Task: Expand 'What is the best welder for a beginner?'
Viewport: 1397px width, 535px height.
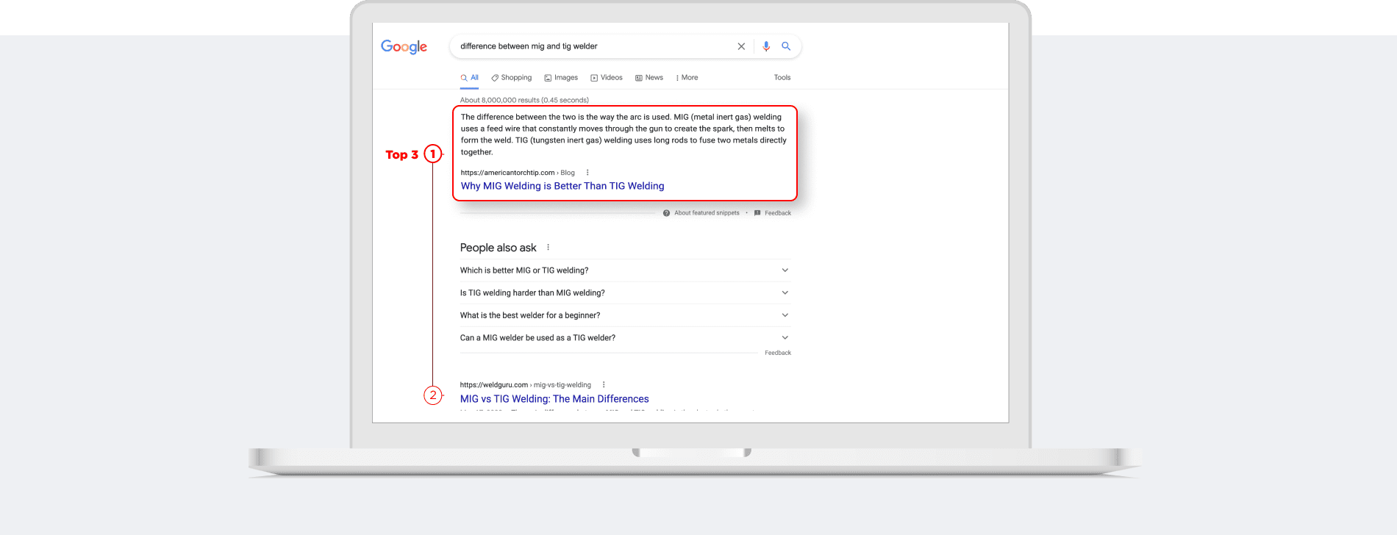Action: [x=625, y=315]
